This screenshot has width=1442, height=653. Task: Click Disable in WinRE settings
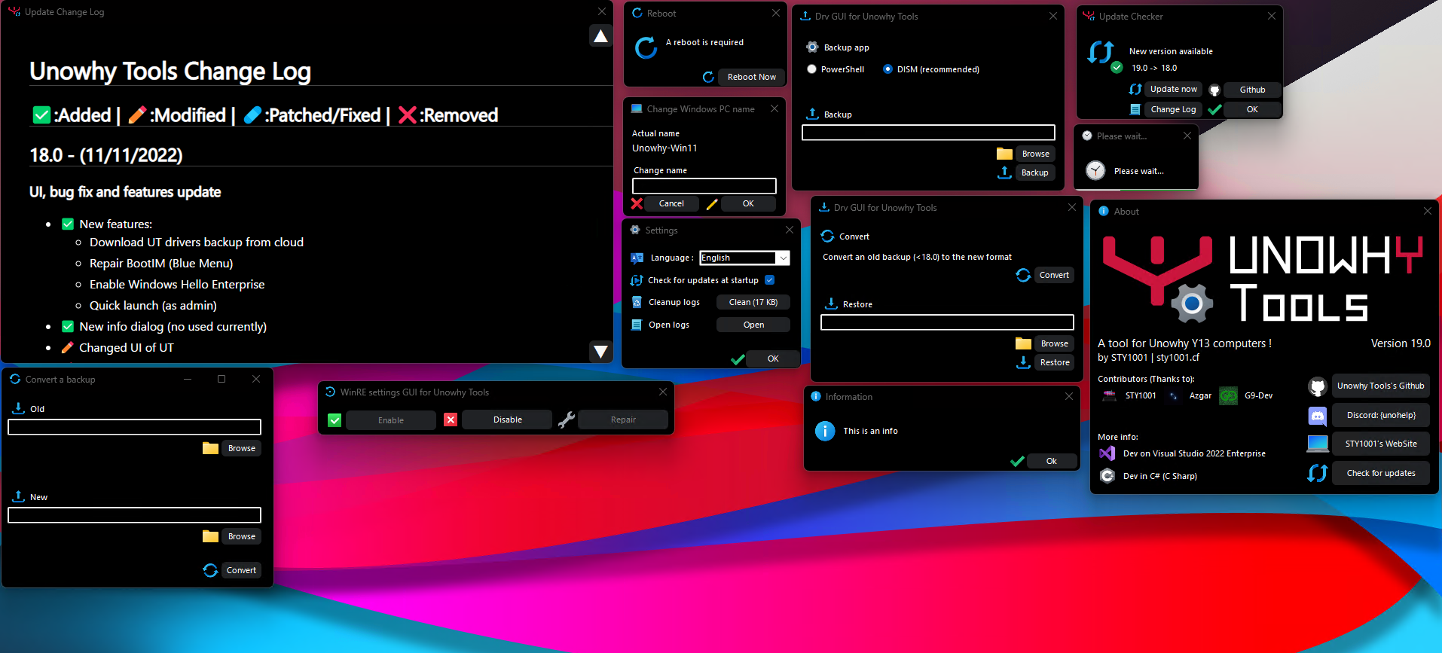[x=507, y=420]
